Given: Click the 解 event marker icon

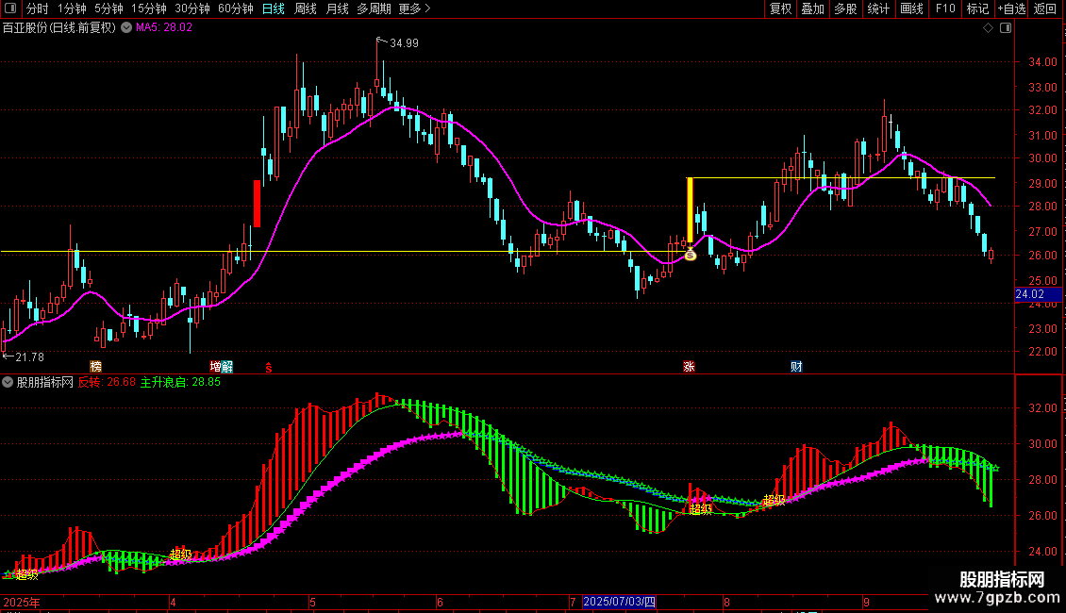Looking at the screenshot, I should click(226, 366).
